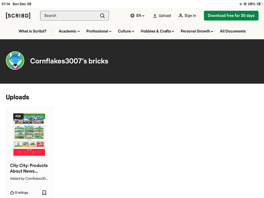
Task: Open the EN language dropdown
Action: click(x=140, y=16)
